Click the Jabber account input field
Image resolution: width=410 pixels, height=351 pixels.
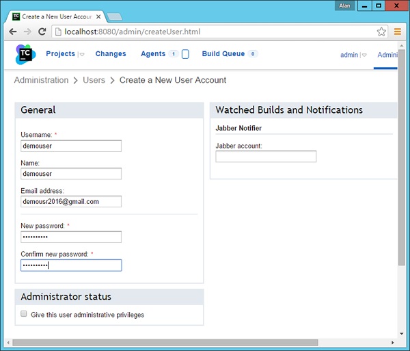tap(266, 157)
